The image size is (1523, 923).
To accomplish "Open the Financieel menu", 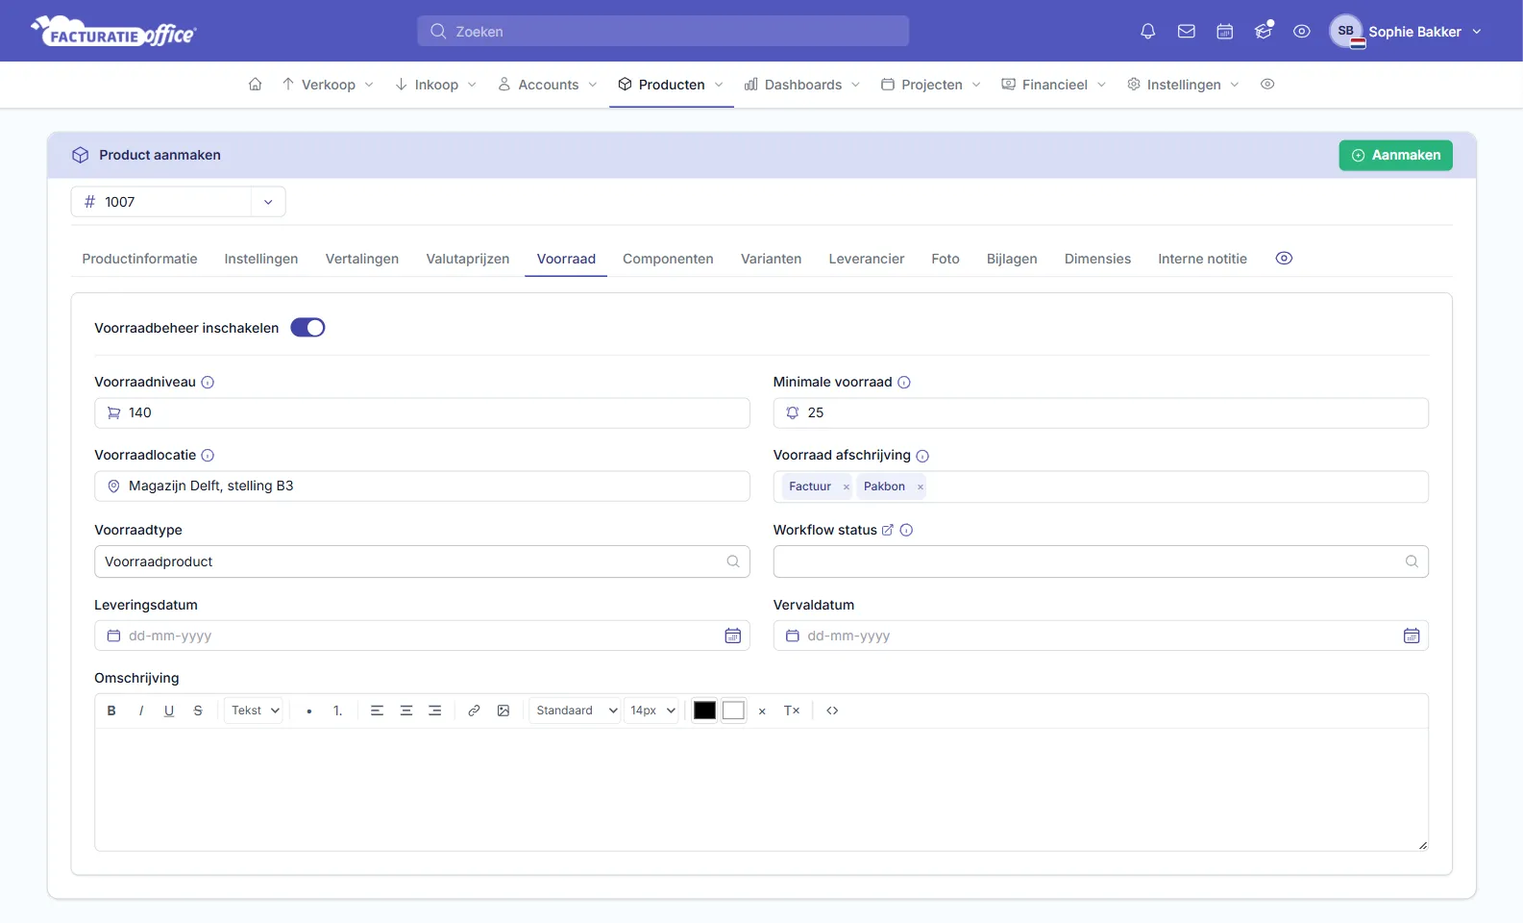I will point(1054,85).
